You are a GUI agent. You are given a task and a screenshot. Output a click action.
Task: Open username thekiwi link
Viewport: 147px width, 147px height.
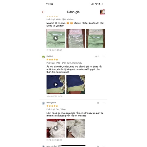(x=50, y=56)
